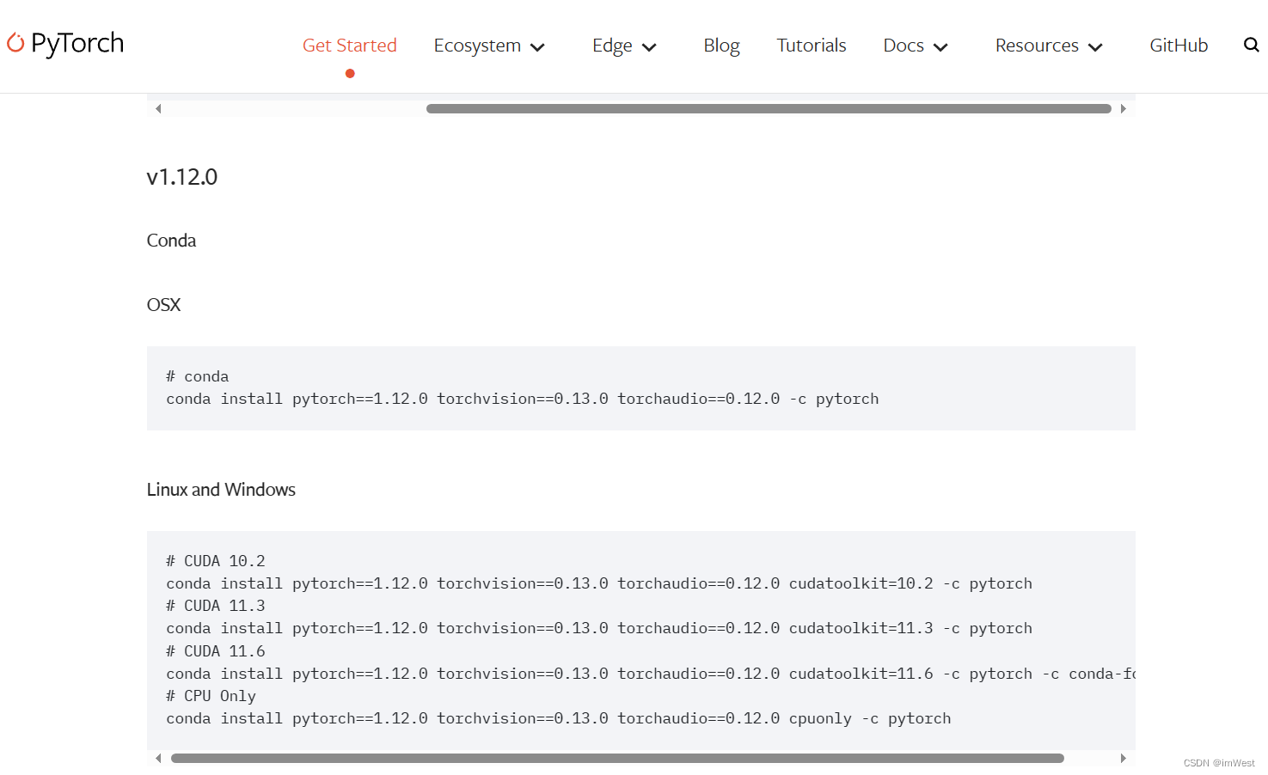The image size is (1268, 775).
Task: Click the v1.12.0 heading
Action: pyautogui.click(x=182, y=177)
